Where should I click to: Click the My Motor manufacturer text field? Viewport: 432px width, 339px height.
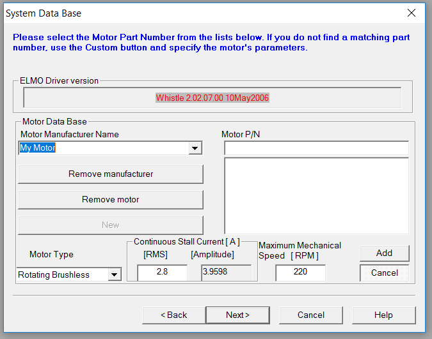104,148
